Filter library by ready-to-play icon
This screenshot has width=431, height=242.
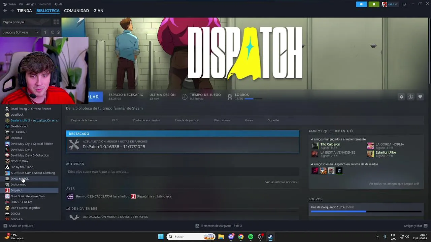click(x=58, y=32)
